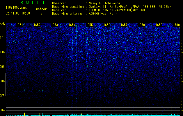Screen dimensions: 183x116
Task: Select antenna value A504HB(yagi 4el)
Action: pos(103,14)
